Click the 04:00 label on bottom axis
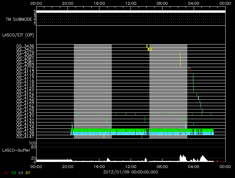Viewport: 235px width, 178px height. coord(193,166)
